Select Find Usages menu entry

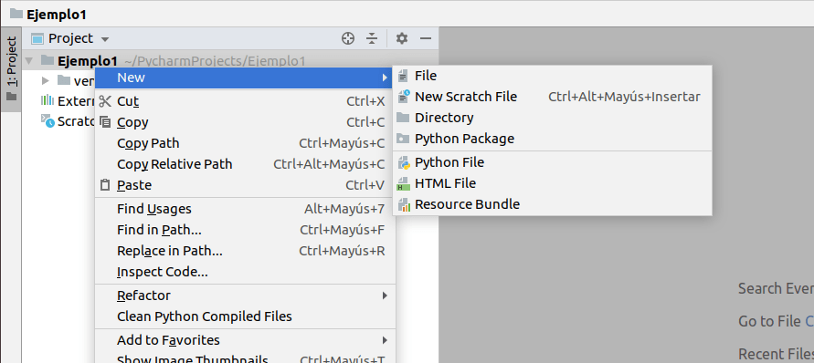click(x=245, y=209)
